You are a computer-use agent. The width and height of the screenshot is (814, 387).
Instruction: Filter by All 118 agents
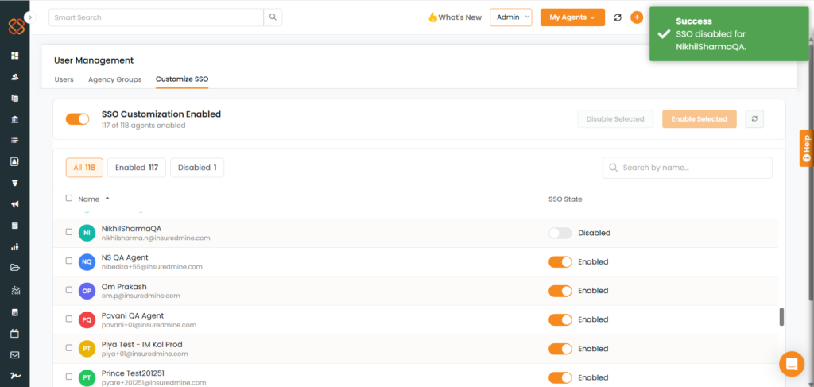[x=84, y=168]
